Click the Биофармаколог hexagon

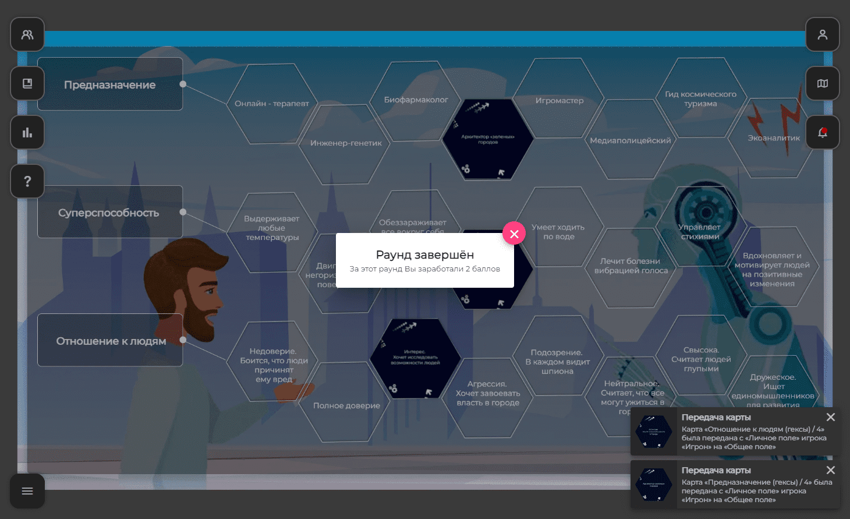(x=416, y=100)
